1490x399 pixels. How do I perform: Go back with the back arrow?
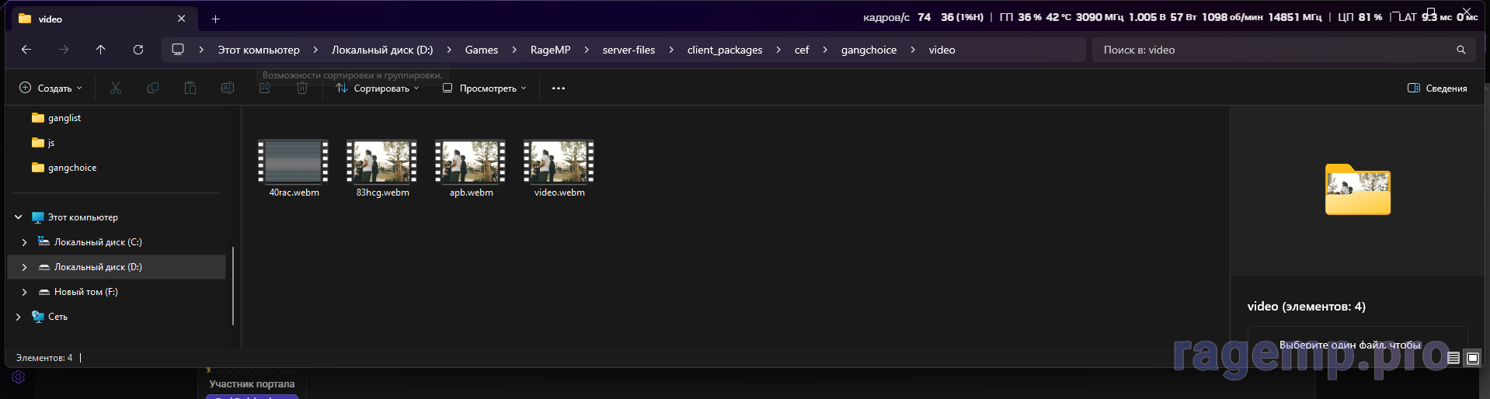pos(26,50)
